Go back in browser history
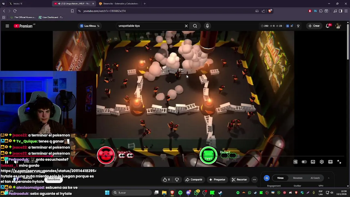 [x=4, y=11]
